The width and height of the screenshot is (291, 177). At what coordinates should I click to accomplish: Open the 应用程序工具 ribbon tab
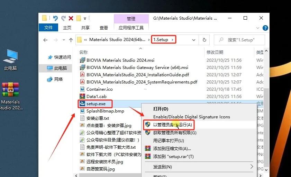click(131, 28)
